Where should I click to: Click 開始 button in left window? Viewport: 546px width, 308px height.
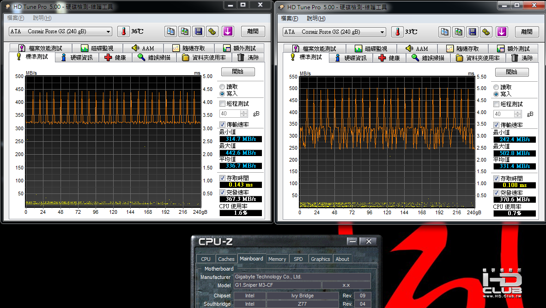[238, 72]
